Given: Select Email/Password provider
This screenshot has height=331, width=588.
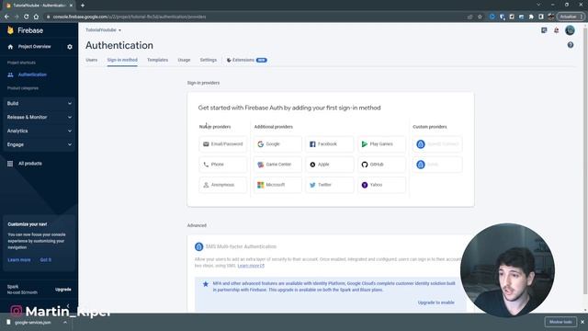Looking at the screenshot, I should coord(222,144).
